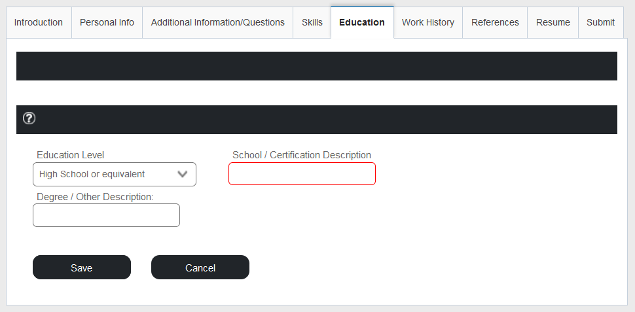
Task: Go to Additional Information/Questions tab
Action: (x=218, y=23)
